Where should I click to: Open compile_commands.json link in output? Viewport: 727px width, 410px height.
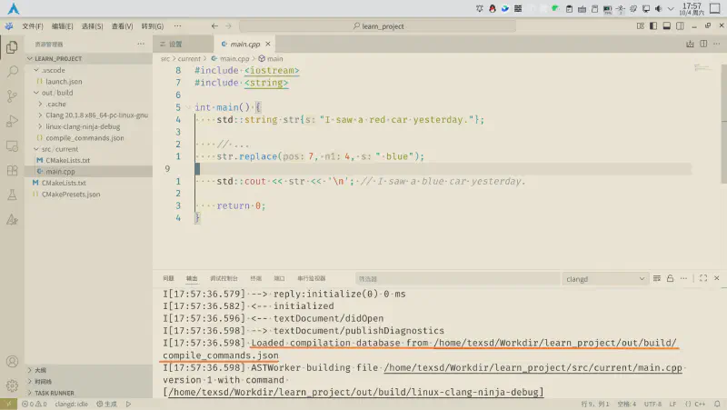click(x=221, y=355)
